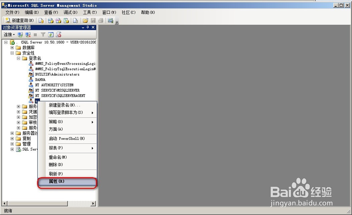Click the New Query button (新建查询)
The image size is (352, 215).
(x=20, y=20)
